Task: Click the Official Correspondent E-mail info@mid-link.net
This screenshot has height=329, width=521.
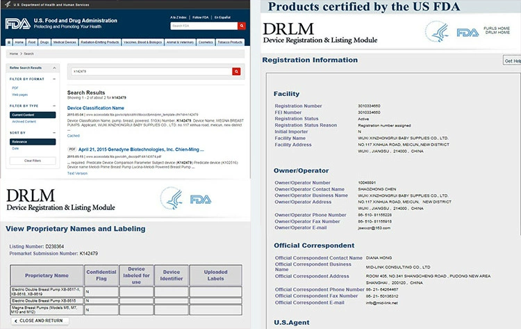Action: tap(382, 303)
